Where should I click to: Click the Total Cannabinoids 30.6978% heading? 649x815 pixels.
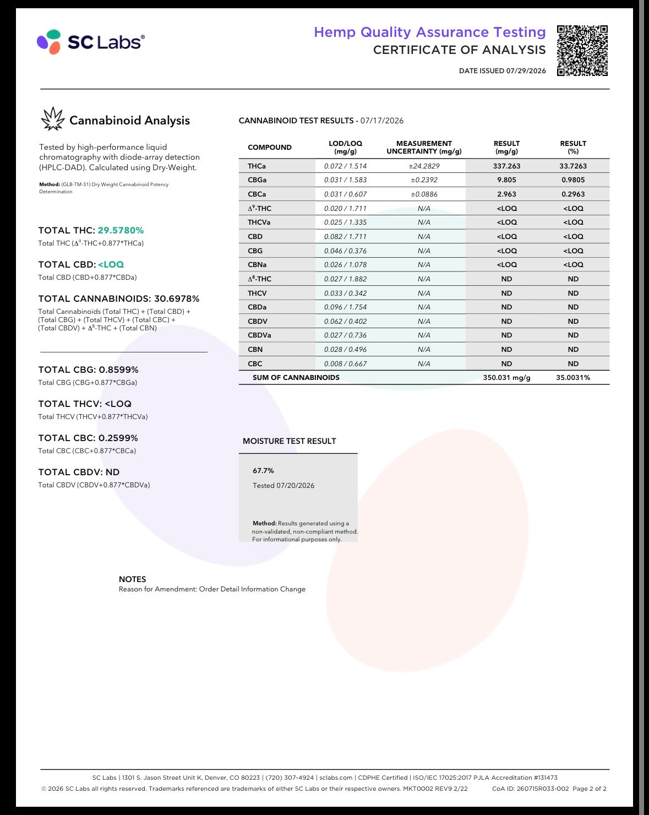click(119, 298)
